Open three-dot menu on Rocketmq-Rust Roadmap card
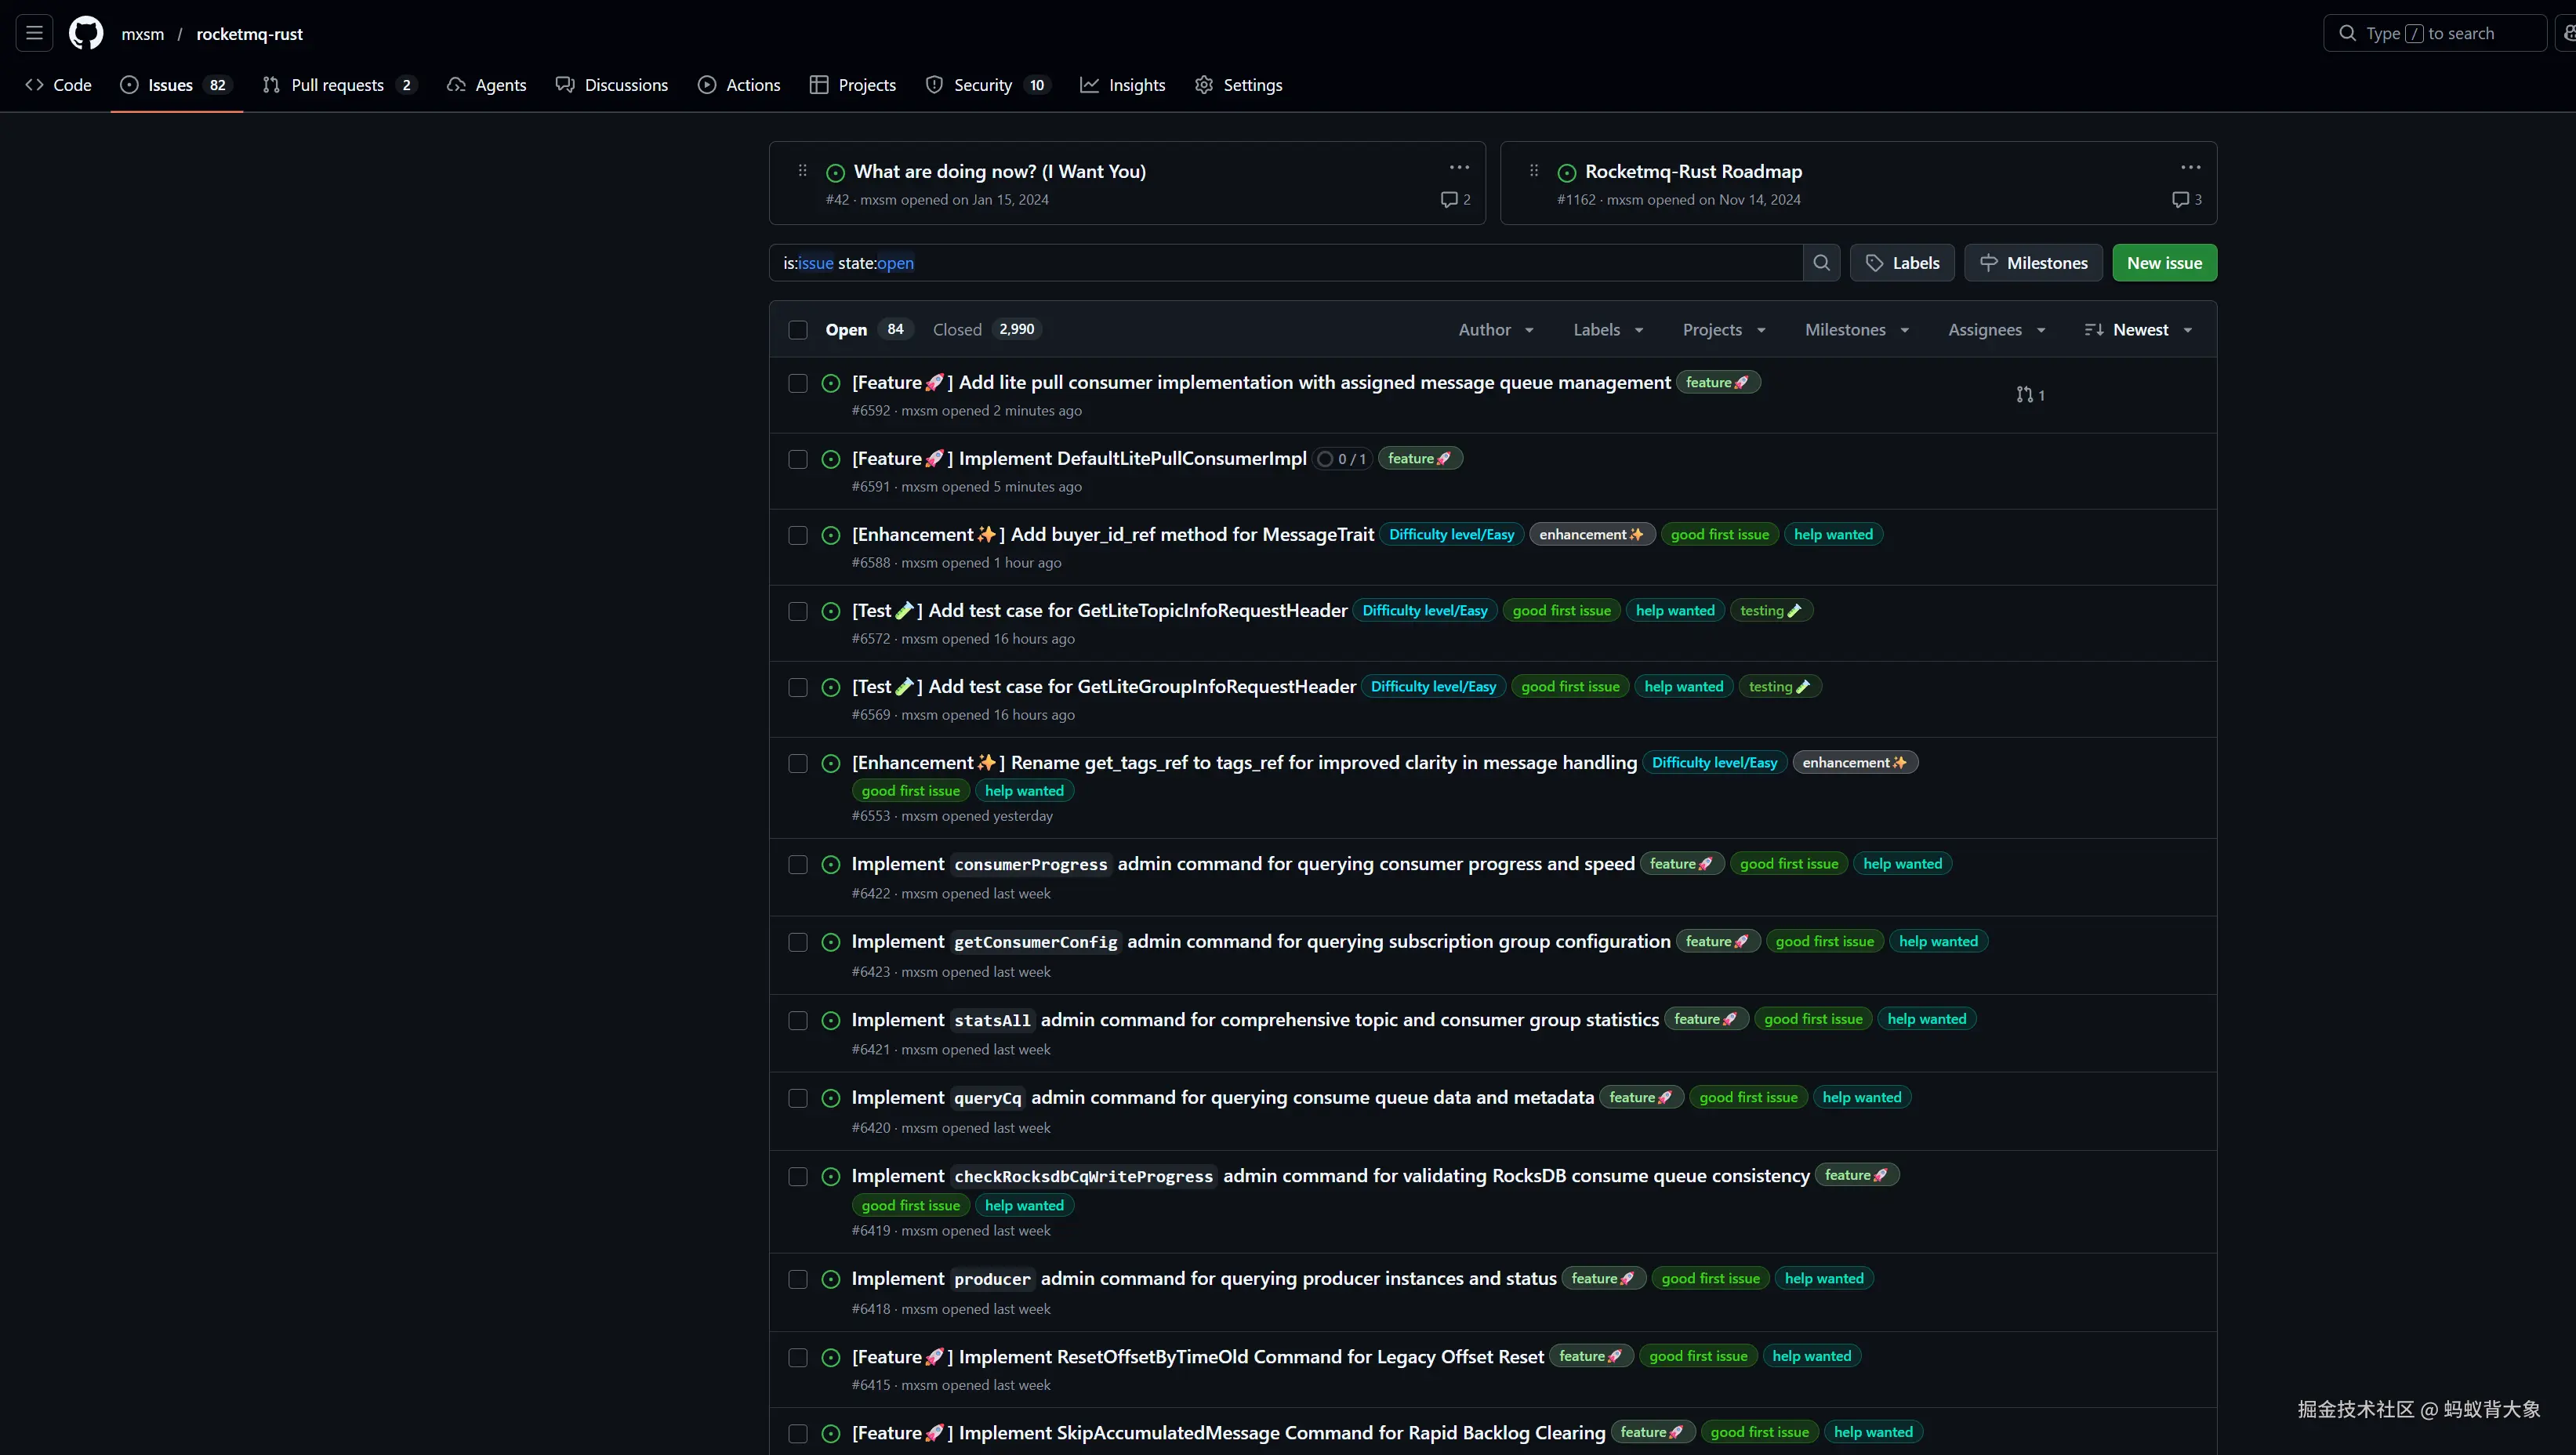The image size is (2576, 1455). tap(2190, 168)
